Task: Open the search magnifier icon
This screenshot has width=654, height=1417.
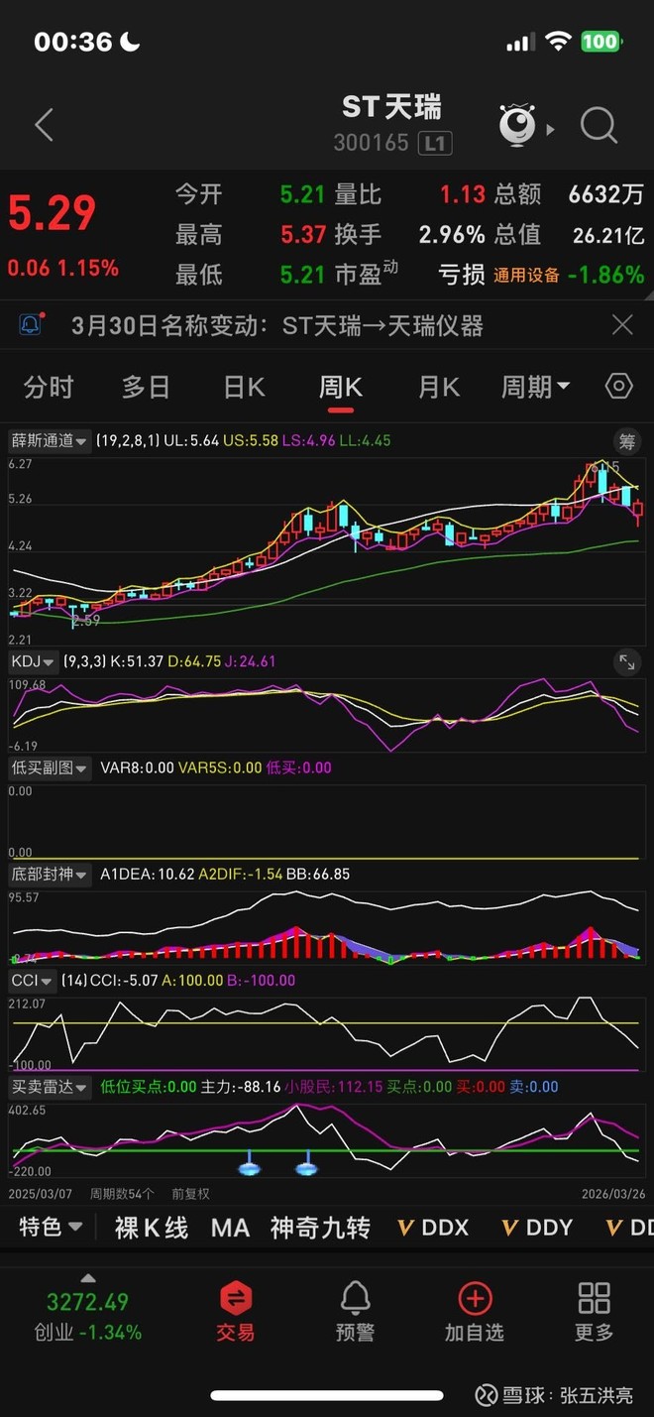Action: tap(599, 126)
